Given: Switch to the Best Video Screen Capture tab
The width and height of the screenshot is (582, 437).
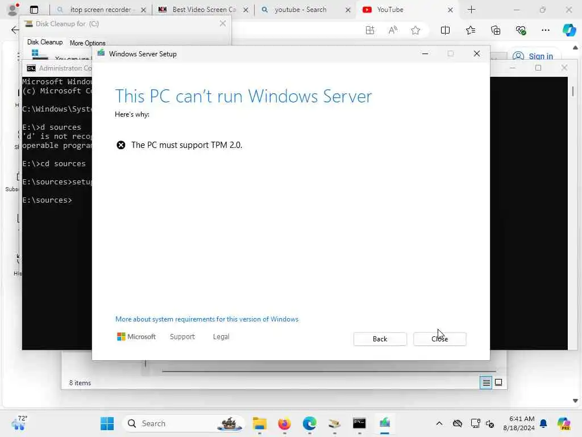Looking at the screenshot, I should click(x=203, y=10).
